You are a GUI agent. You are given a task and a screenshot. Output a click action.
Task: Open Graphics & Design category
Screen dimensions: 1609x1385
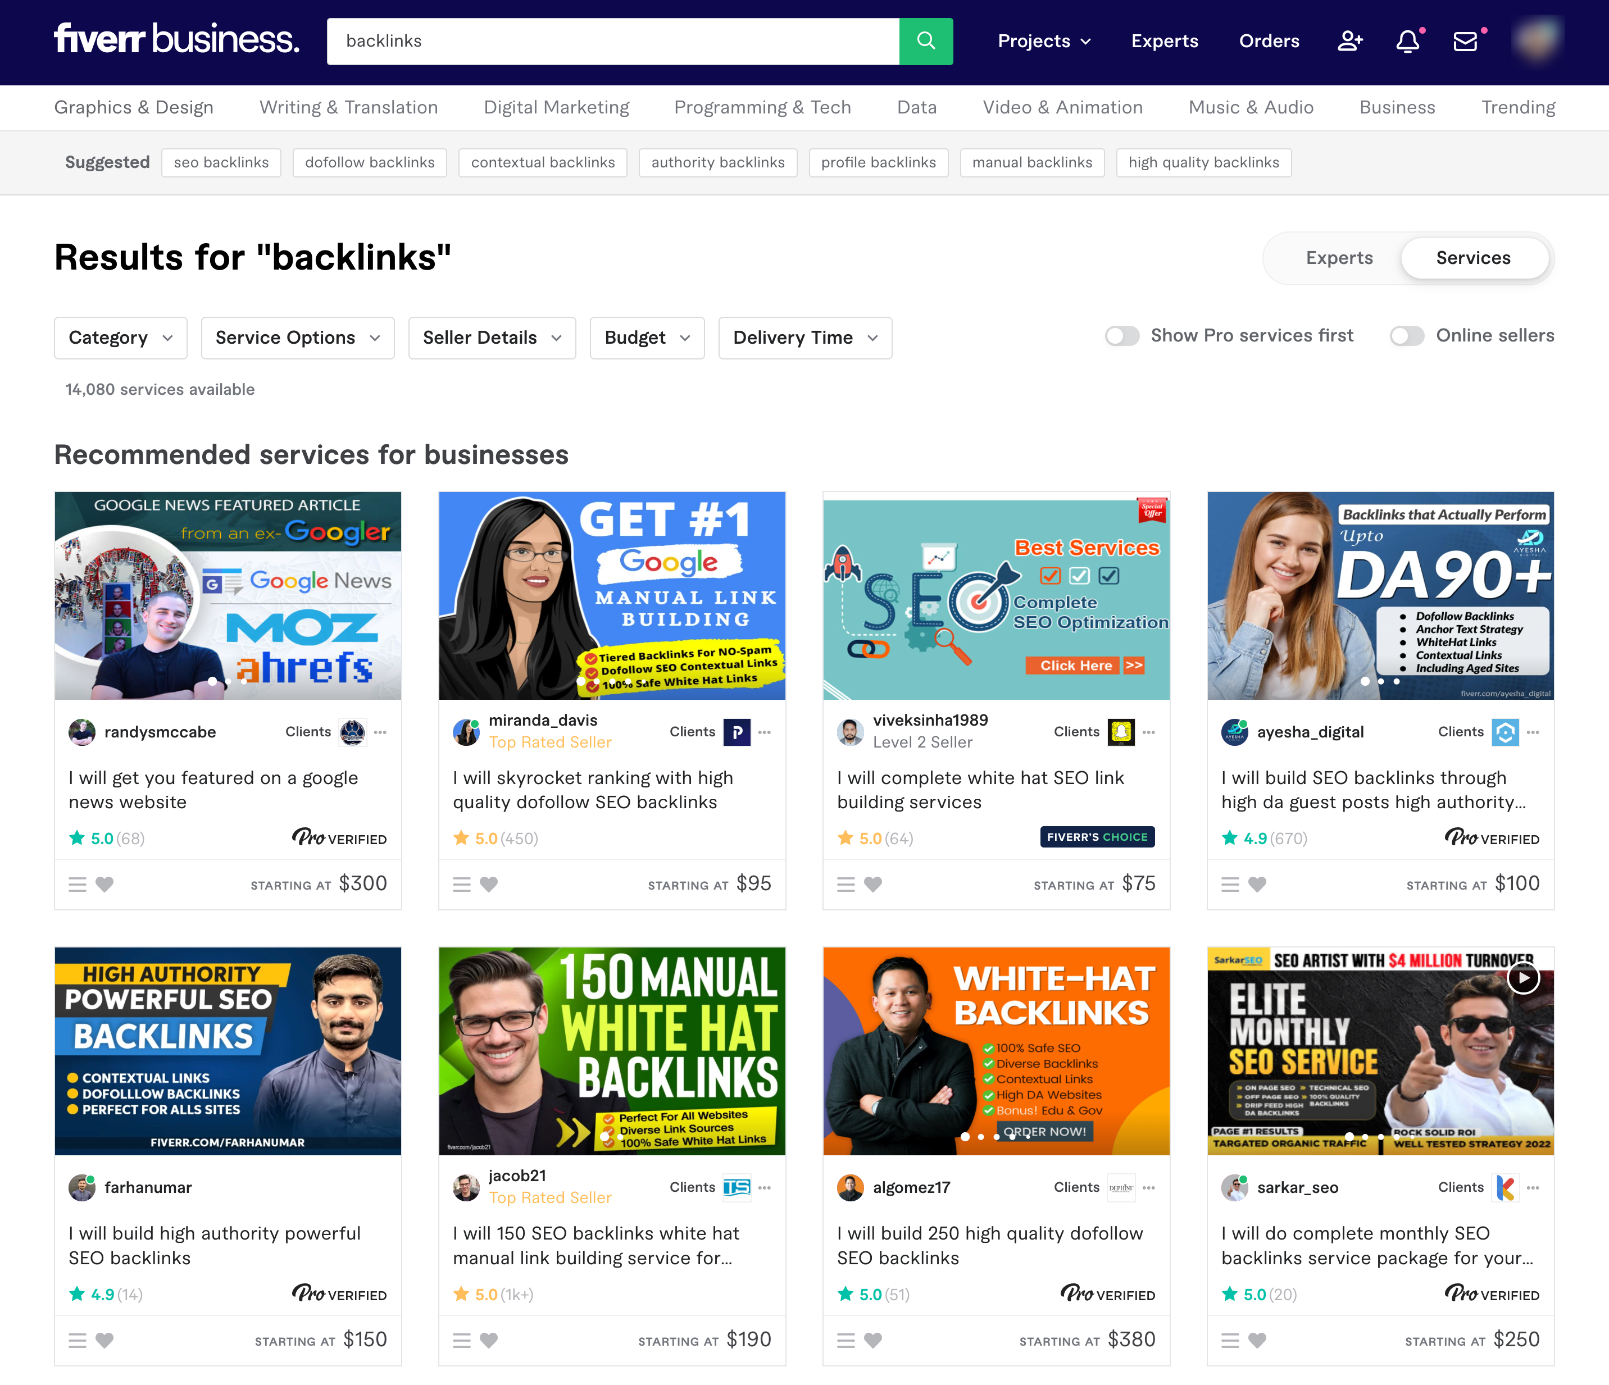point(134,107)
